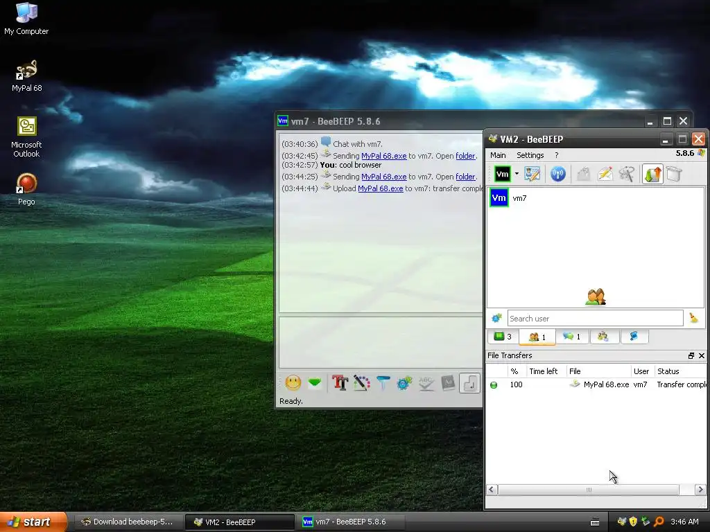Toggle the Enter key send button
The width and height of the screenshot is (710, 532).
[x=469, y=383]
